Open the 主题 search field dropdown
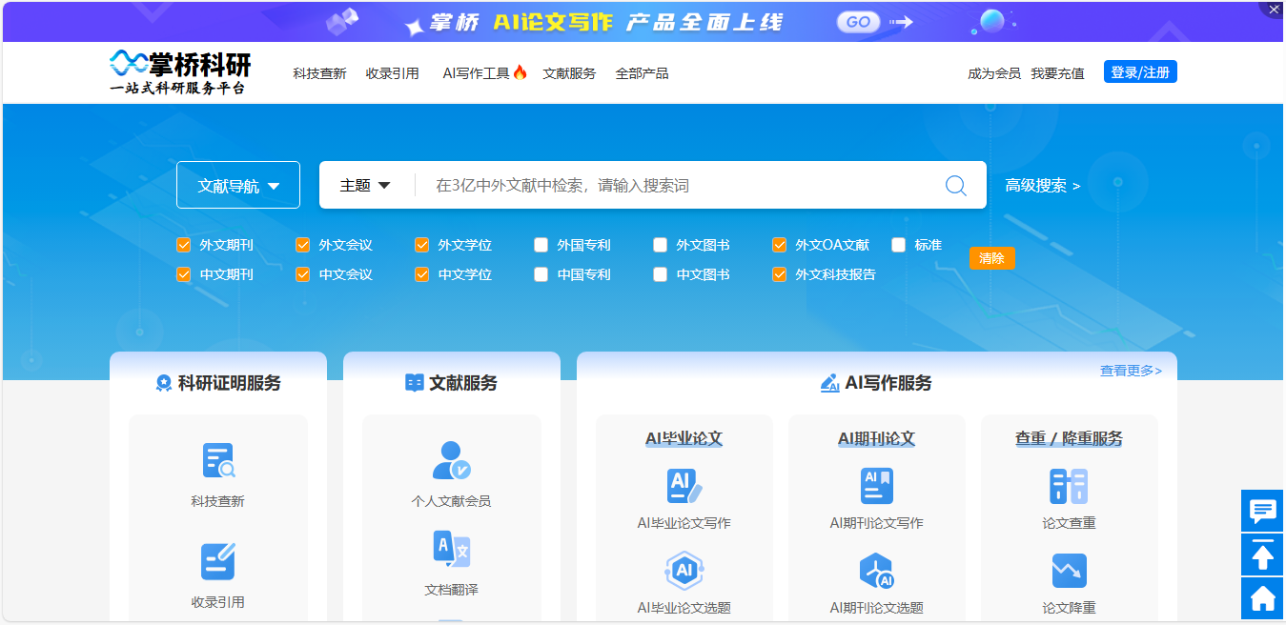The height and width of the screenshot is (625, 1286). (366, 186)
